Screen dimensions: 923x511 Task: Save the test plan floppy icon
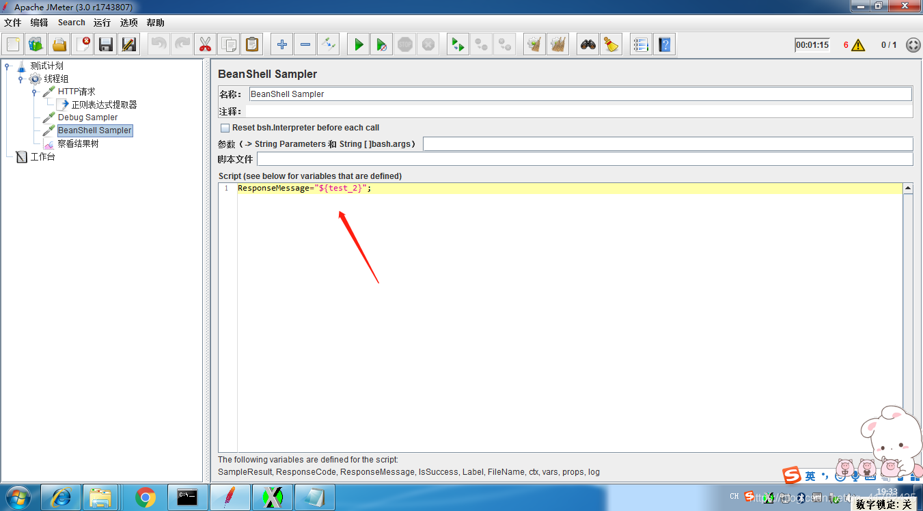(106, 45)
